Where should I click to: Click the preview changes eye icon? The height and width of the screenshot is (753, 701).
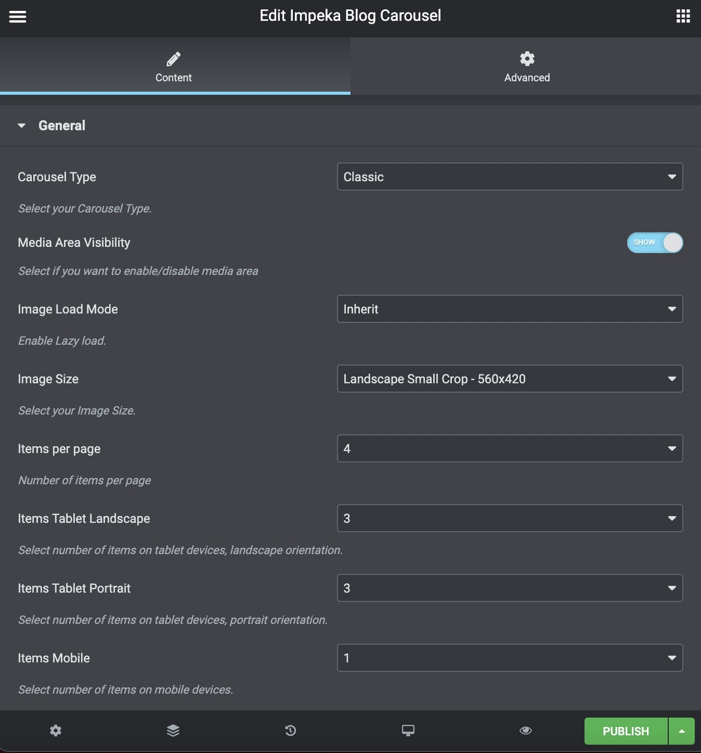click(526, 731)
